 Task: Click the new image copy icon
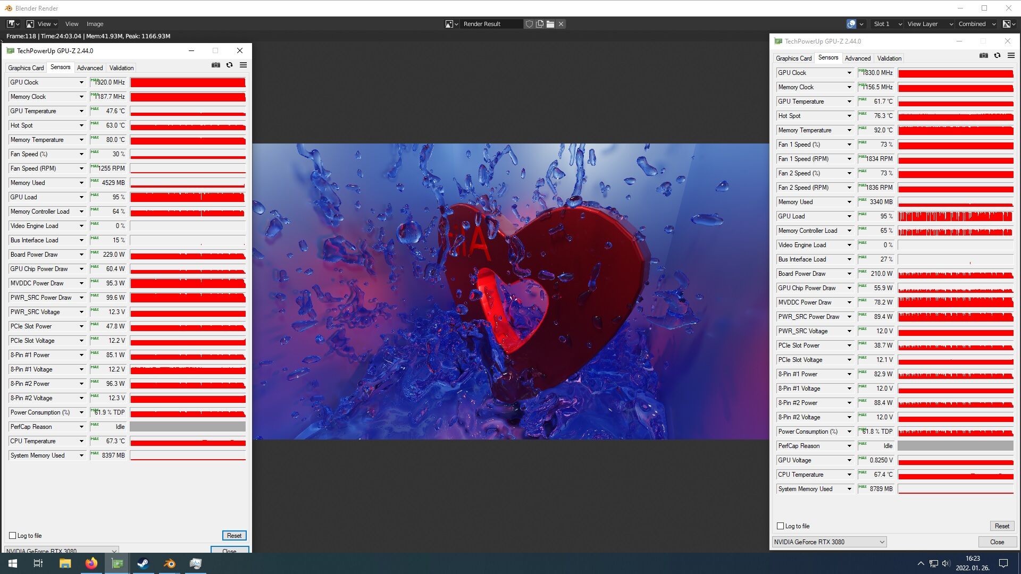tap(540, 24)
